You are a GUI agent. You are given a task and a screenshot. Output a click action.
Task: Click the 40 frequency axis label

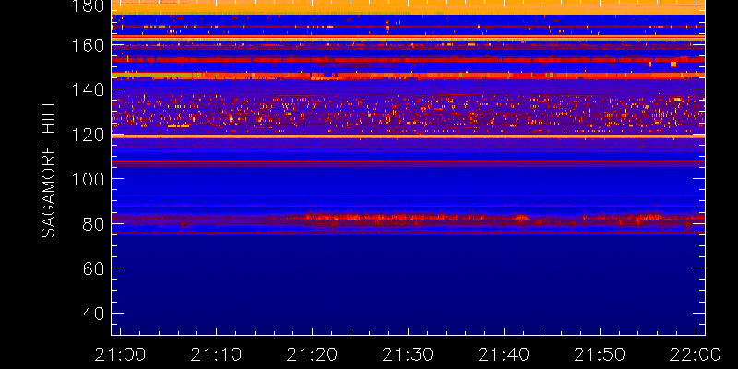[x=93, y=313]
